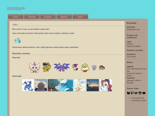Click the brown turtle pixel art
This screenshot has width=155, height=116.
[102, 68]
